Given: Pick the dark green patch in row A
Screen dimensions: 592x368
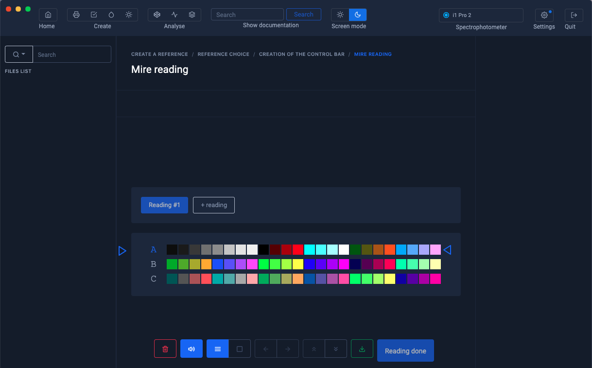Looking at the screenshot, I should coord(355,250).
